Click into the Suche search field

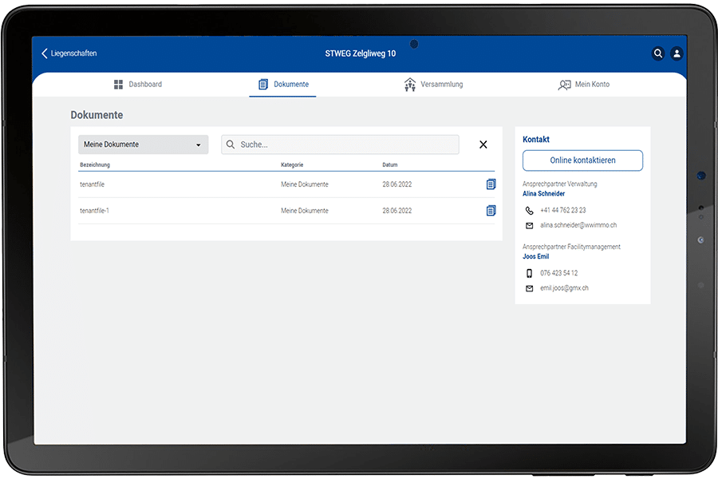click(x=343, y=144)
